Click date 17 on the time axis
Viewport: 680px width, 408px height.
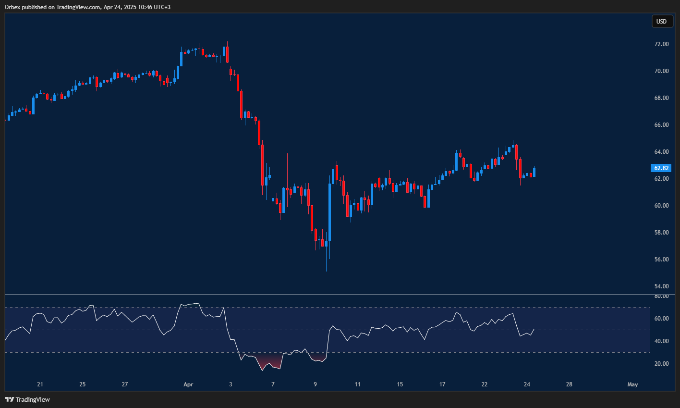click(x=442, y=384)
